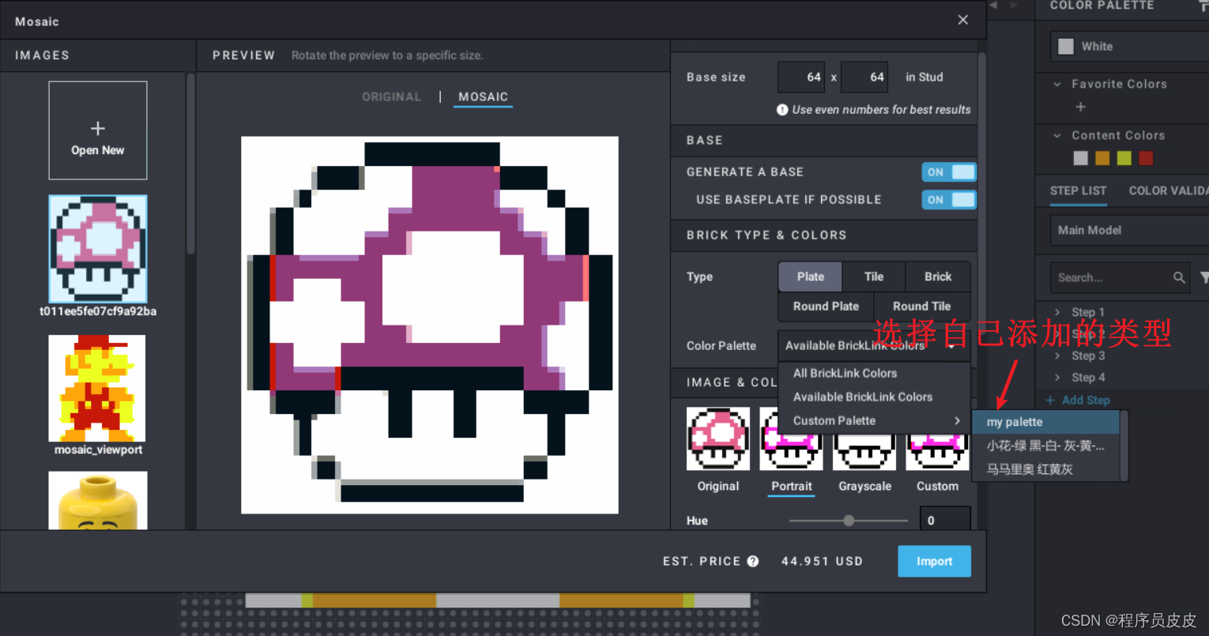Add a favorite color with plus icon
Screen dimensions: 1209x636
[1080, 107]
